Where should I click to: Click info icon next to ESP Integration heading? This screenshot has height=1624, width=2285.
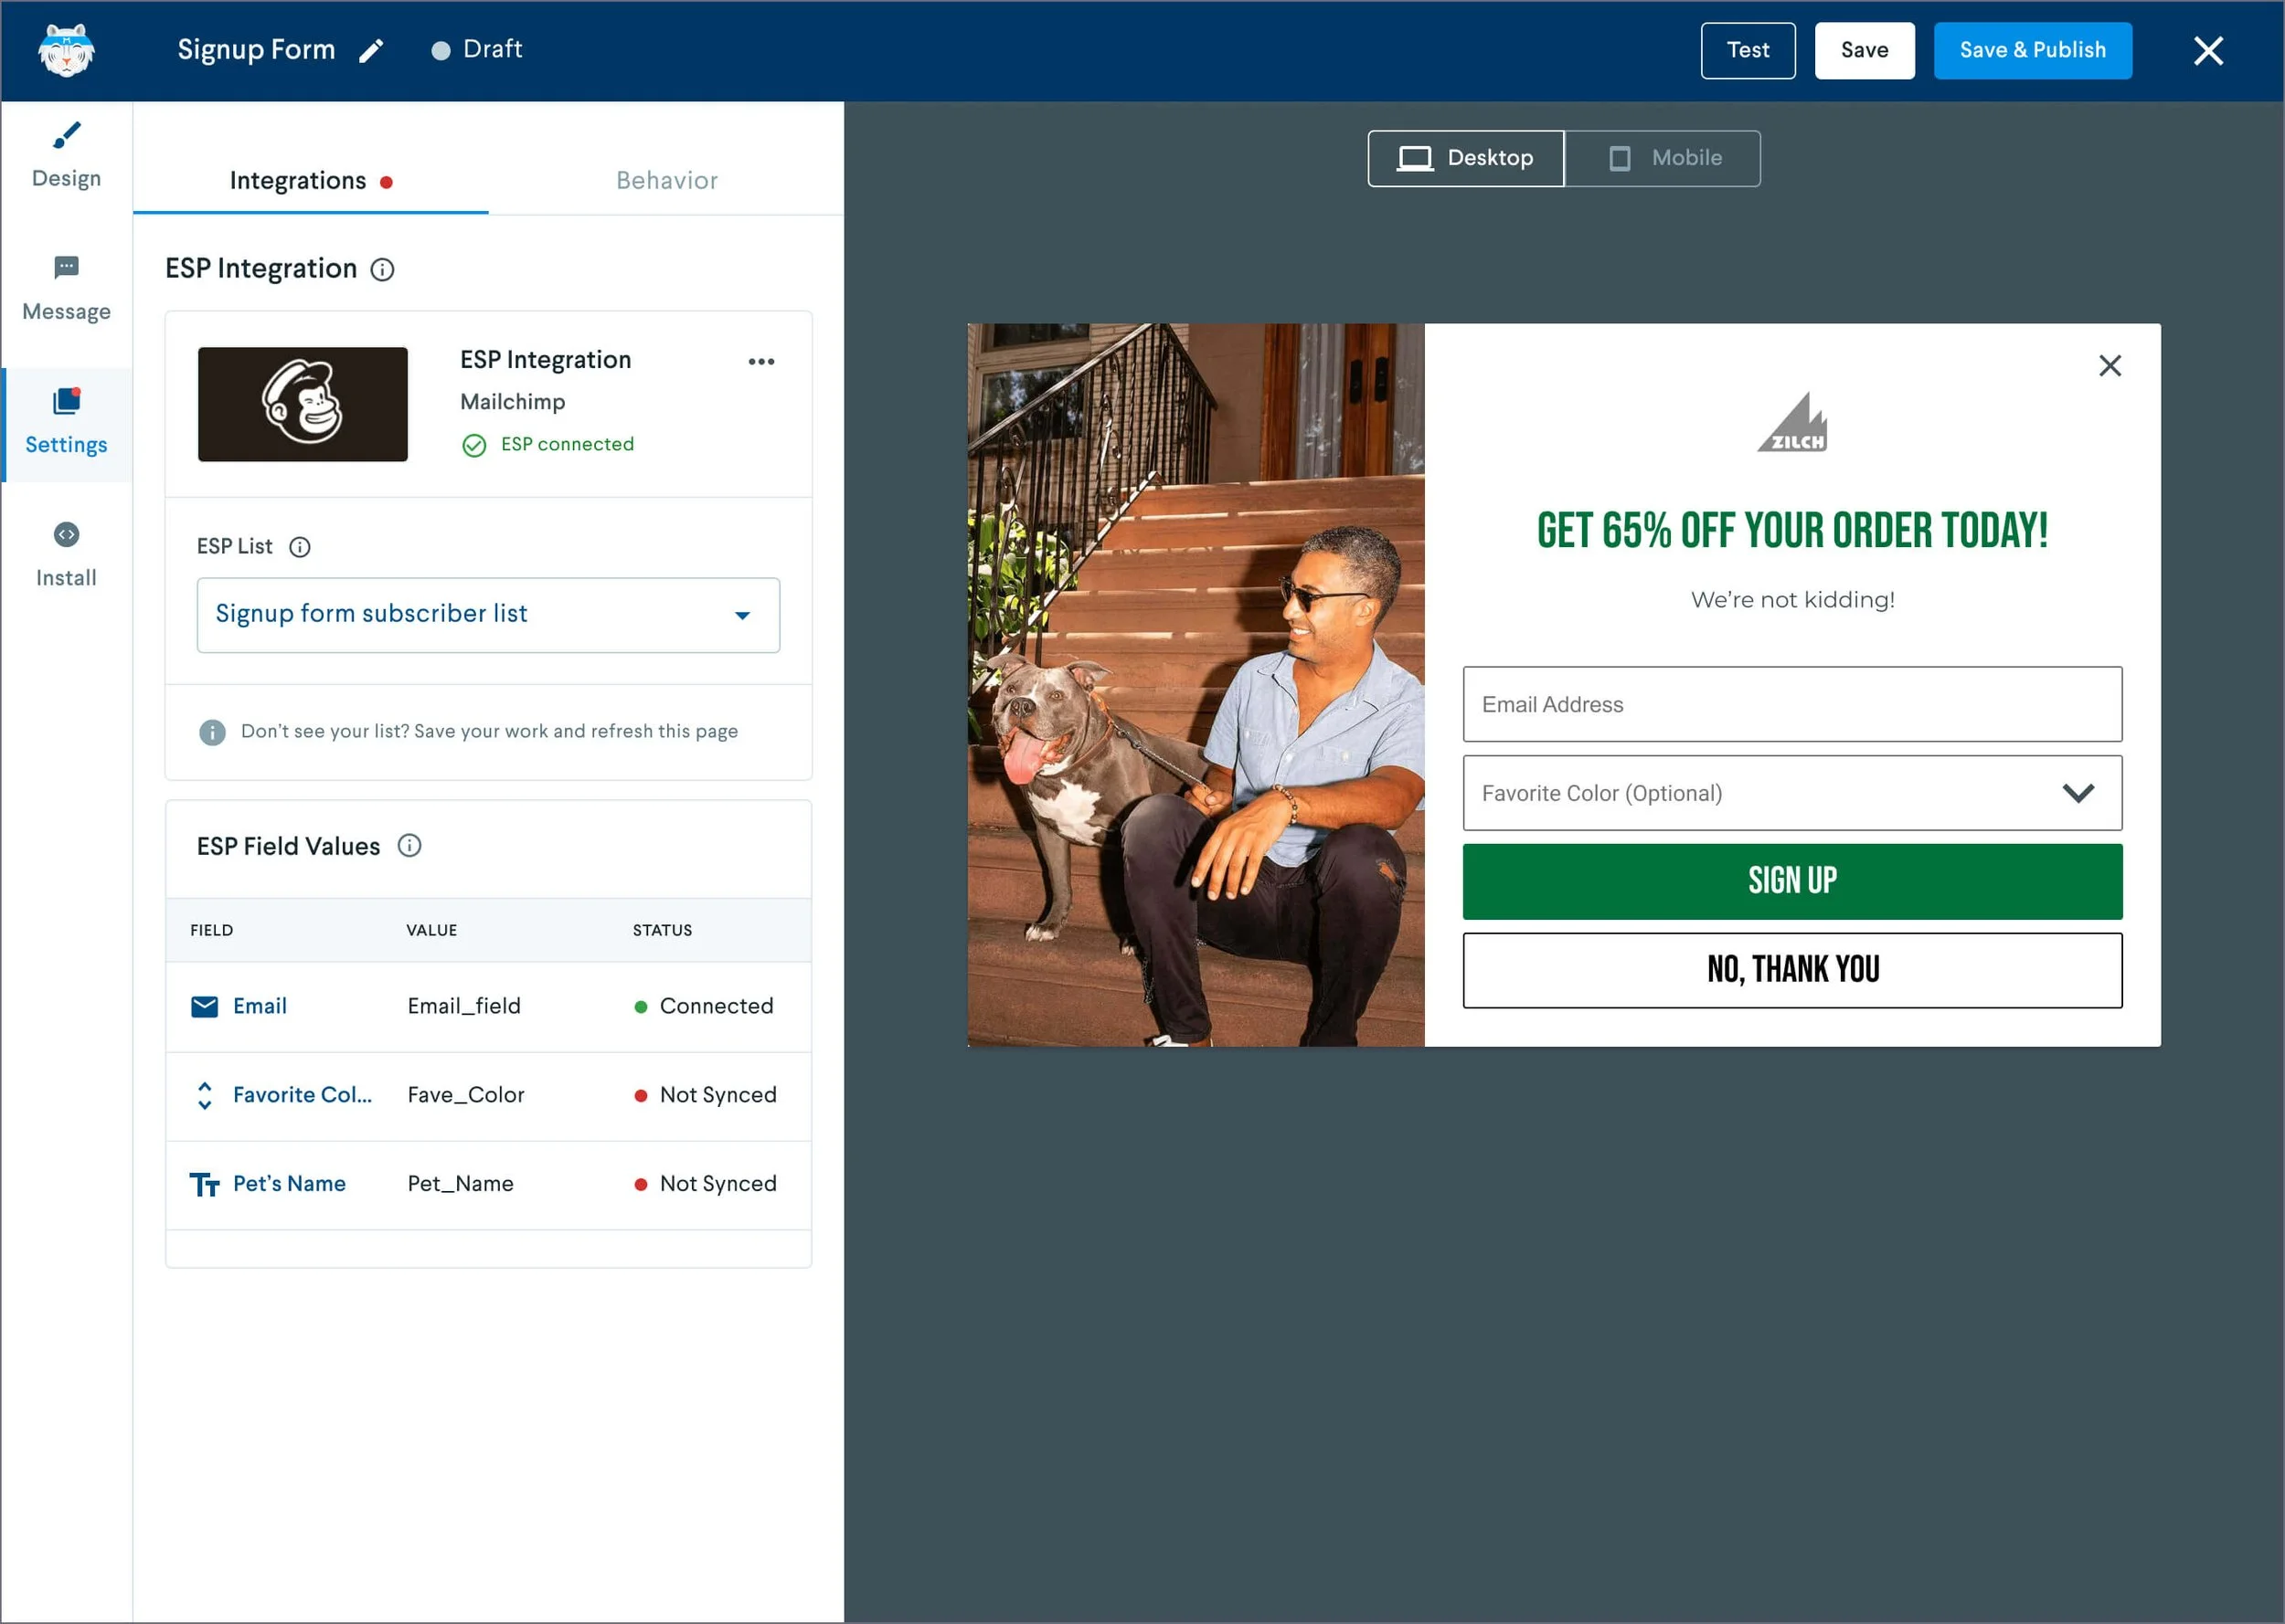382,270
